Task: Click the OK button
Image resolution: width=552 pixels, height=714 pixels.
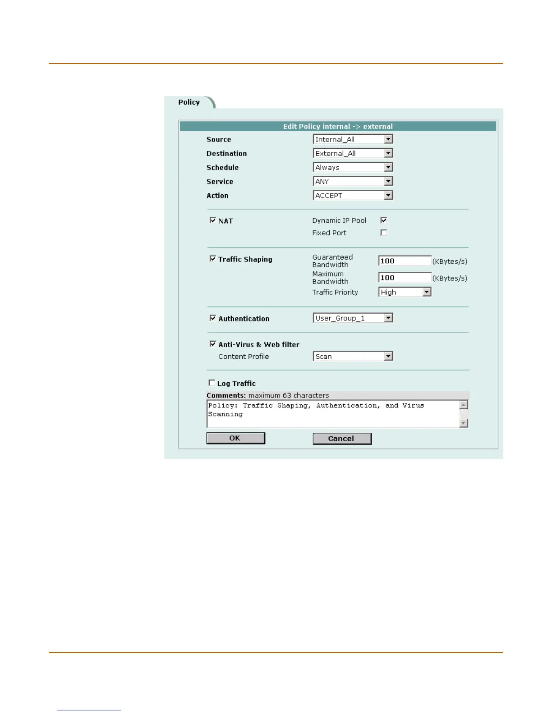Action: (x=235, y=438)
